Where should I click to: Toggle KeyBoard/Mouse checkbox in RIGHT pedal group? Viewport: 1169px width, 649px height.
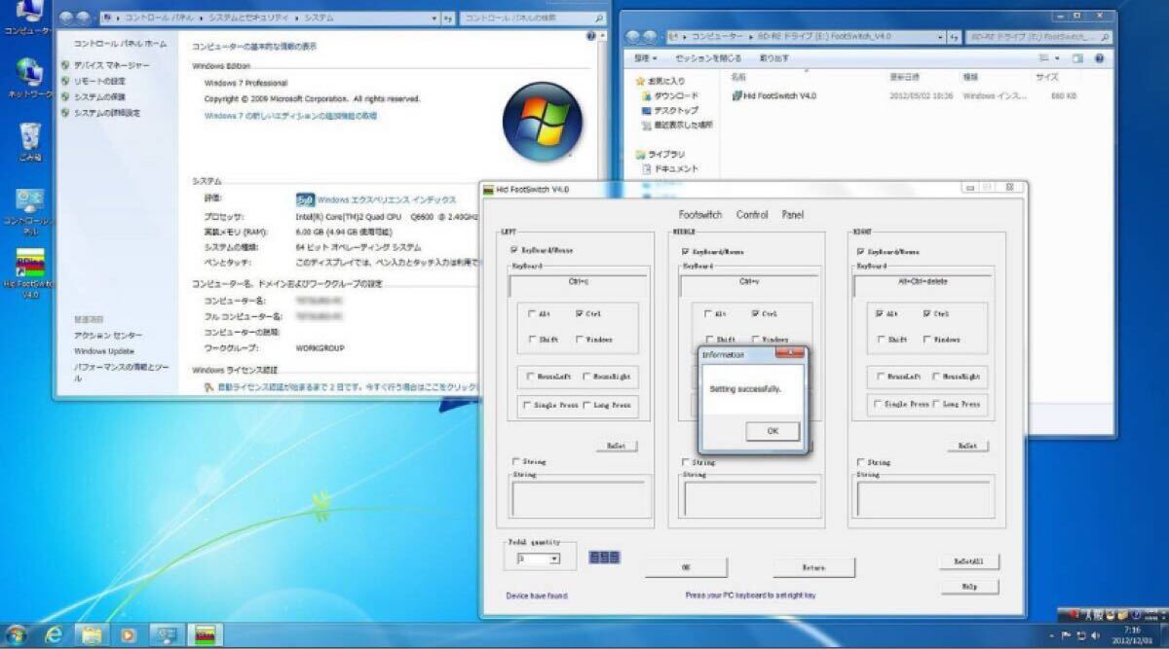click(x=860, y=251)
